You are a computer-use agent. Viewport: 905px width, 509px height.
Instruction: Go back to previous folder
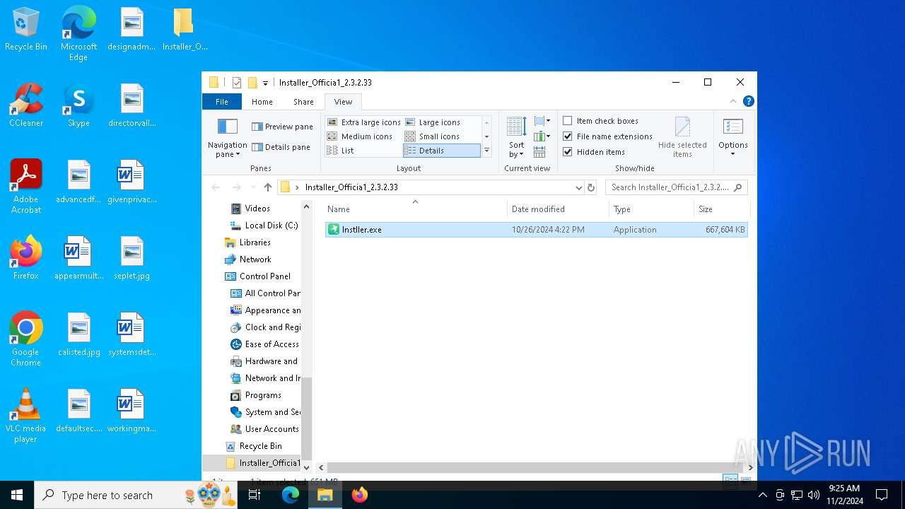[216, 187]
